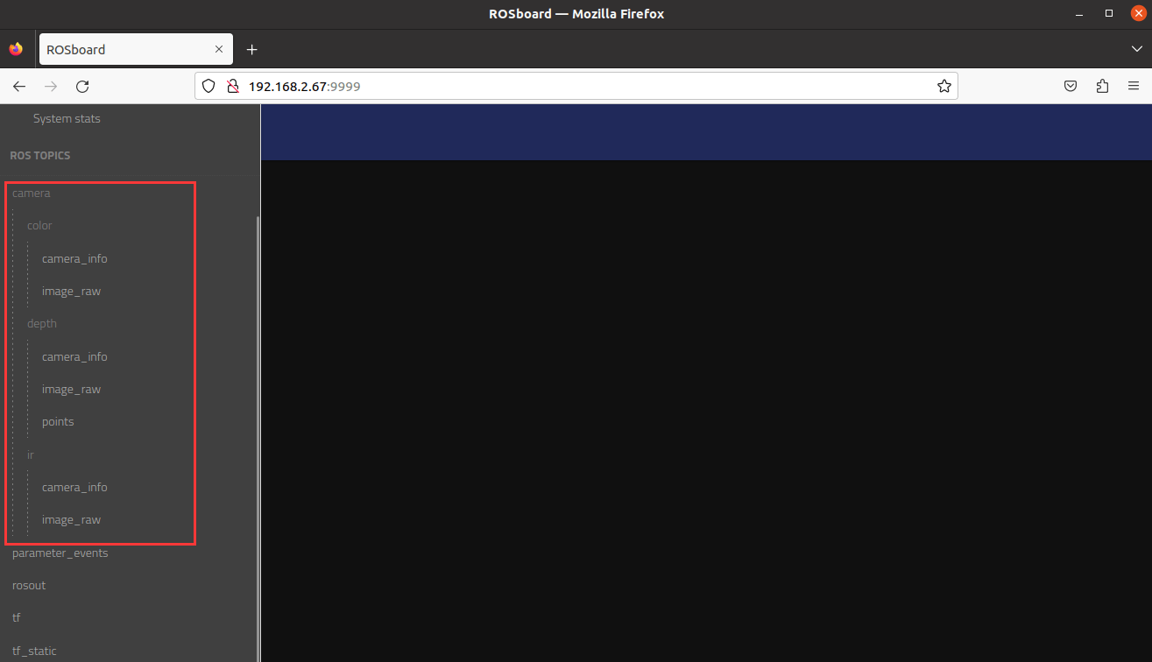Image resolution: width=1152 pixels, height=662 pixels.
Task: Open image_raw under color
Action: (71, 292)
